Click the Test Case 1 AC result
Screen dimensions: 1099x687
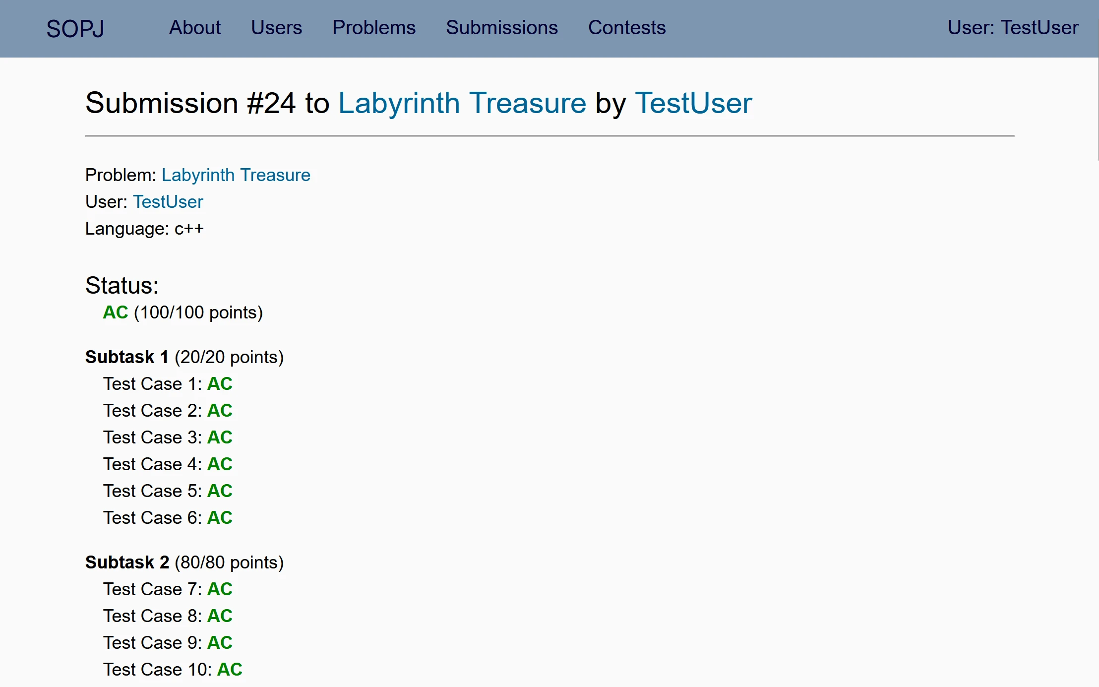[x=220, y=384]
